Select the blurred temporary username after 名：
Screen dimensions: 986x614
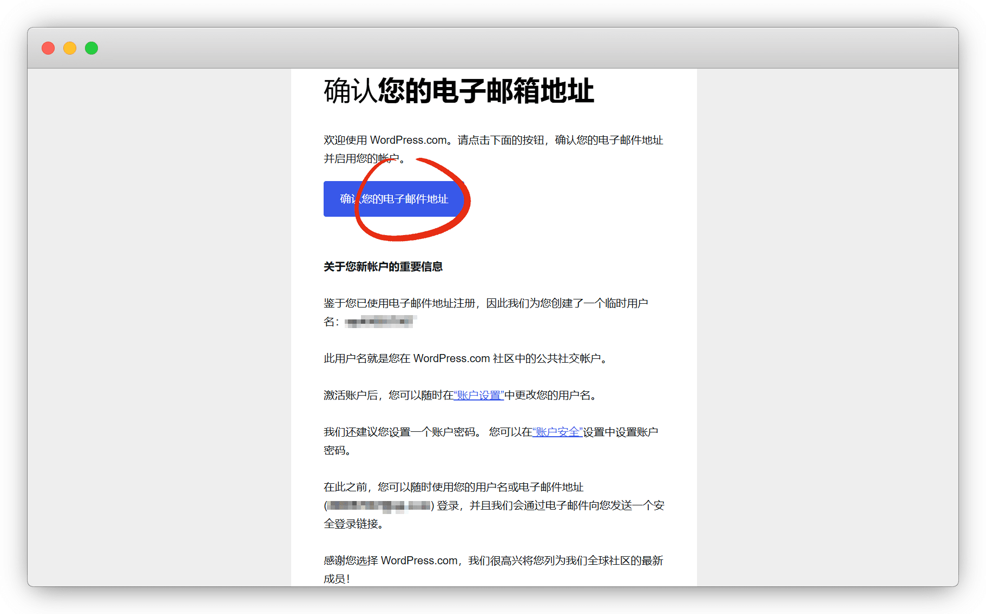(x=380, y=322)
